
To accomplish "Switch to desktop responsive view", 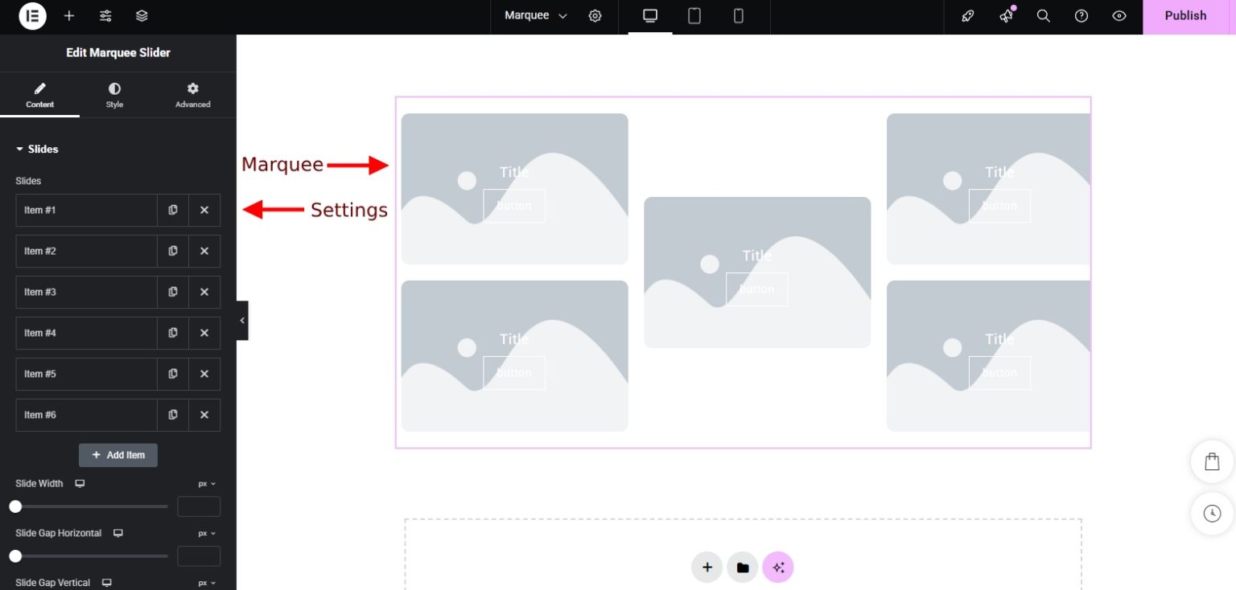I will click(x=650, y=16).
